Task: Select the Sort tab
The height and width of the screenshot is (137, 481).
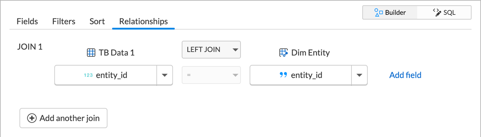Action: pos(97,21)
